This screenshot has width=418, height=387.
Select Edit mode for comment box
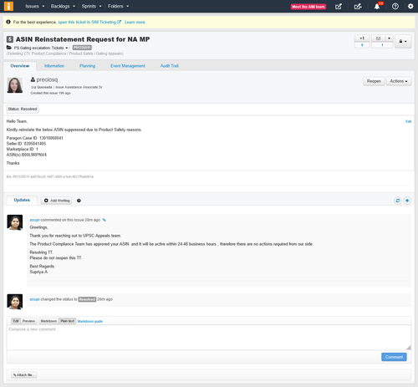[x=16, y=321]
